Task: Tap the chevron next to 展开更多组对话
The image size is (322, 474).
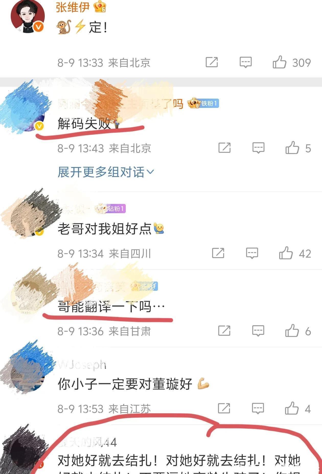Action: [x=150, y=172]
